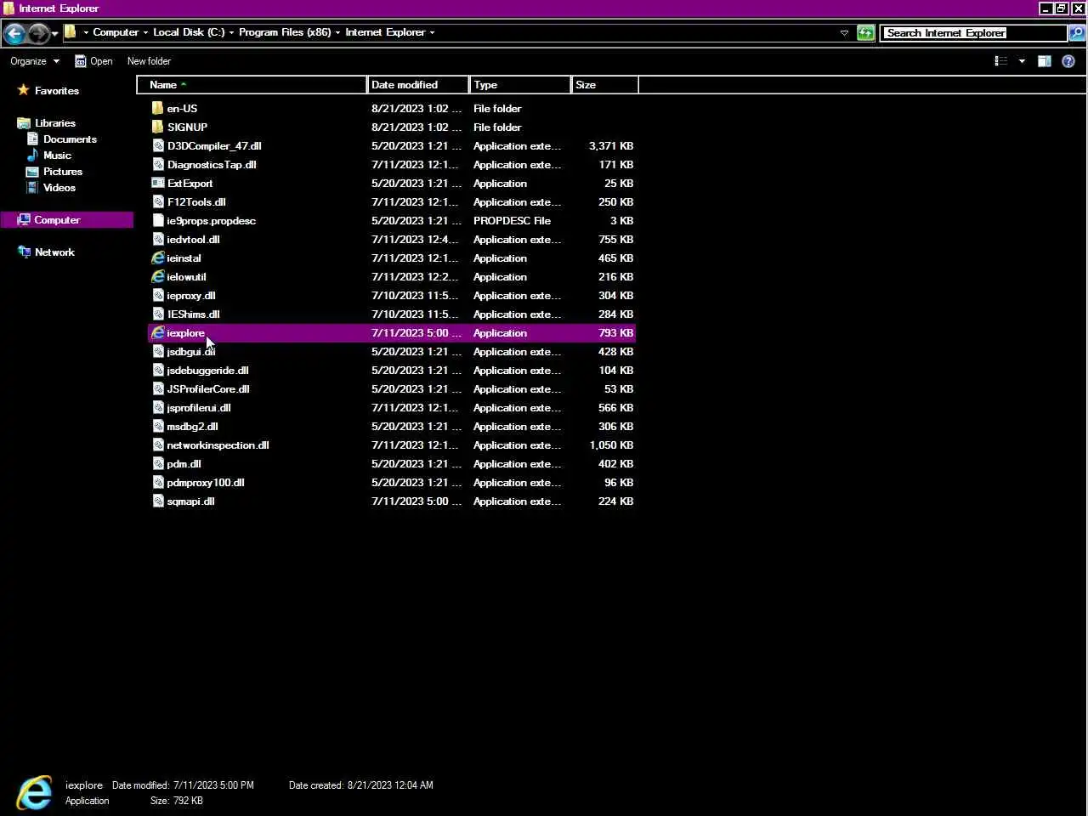Select sqmapi.dll file name
This screenshot has width=1088, height=816.
(190, 501)
